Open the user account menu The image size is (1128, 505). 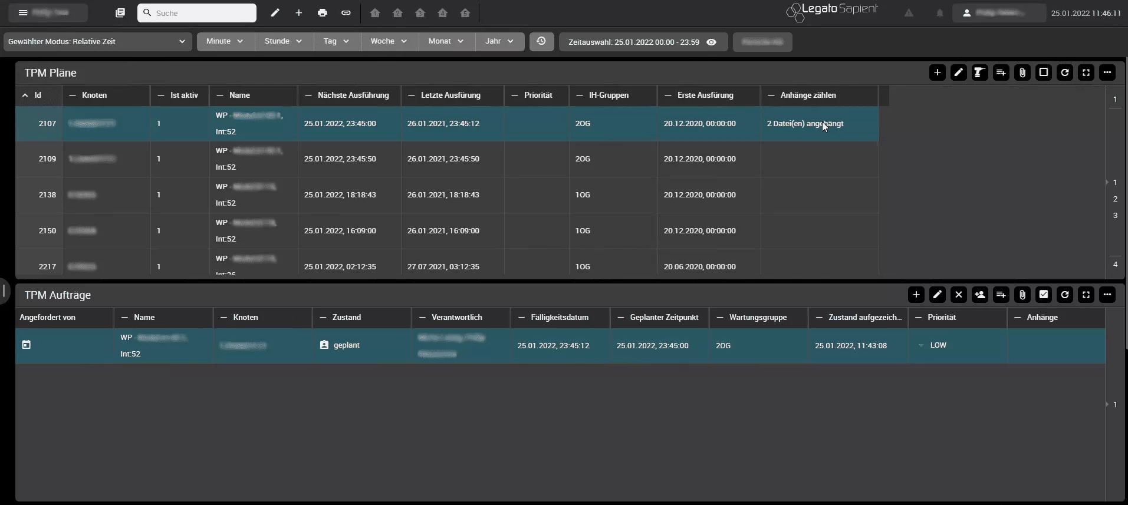(x=999, y=13)
